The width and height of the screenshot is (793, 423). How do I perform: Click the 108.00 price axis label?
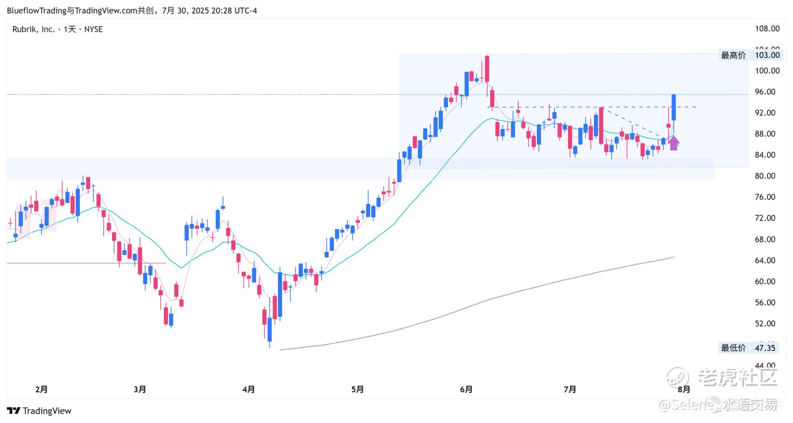tap(767, 29)
